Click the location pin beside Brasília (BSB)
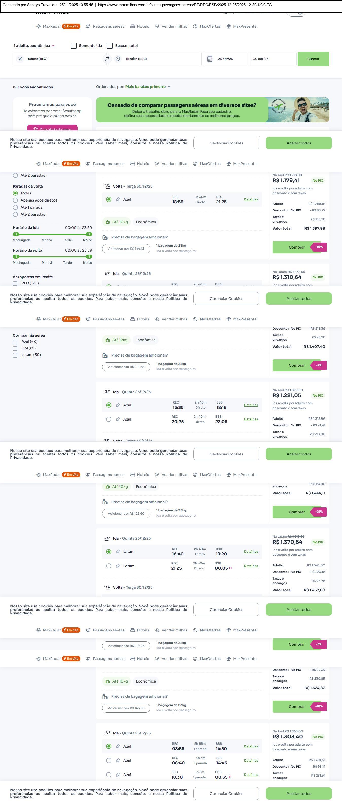 [118, 59]
